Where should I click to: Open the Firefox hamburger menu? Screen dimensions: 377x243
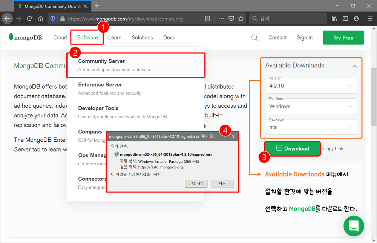pyautogui.click(x=370, y=18)
